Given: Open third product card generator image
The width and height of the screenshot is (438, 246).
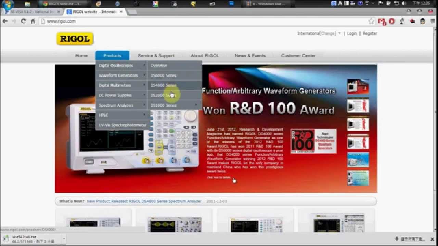Looking at the screenshot, I should 255,224.
